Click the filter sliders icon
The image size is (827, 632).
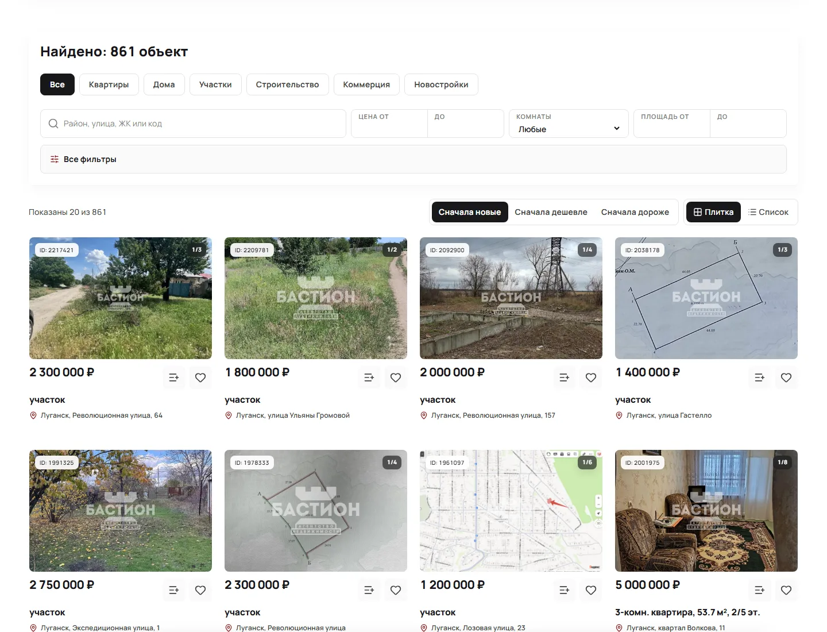(x=55, y=159)
